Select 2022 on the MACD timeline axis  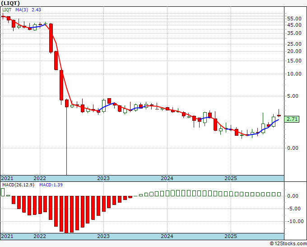(x=40, y=236)
